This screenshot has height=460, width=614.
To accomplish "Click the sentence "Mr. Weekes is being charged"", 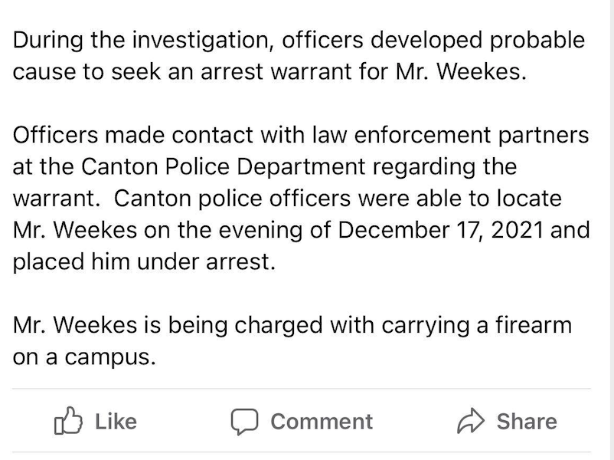I will (292, 340).
